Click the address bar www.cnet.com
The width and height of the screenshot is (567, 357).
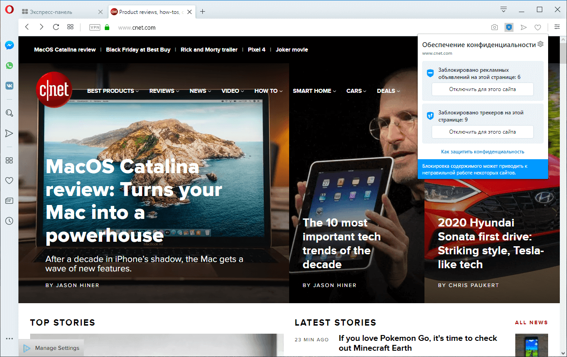137,27
